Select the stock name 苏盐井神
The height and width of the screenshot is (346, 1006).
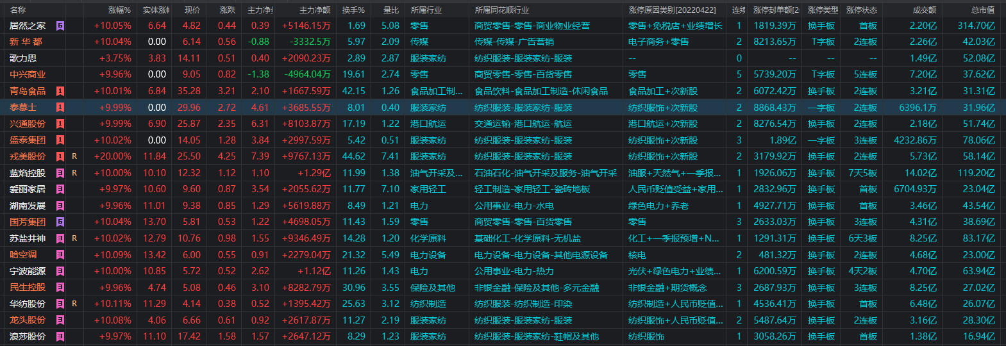pyautogui.click(x=28, y=238)
